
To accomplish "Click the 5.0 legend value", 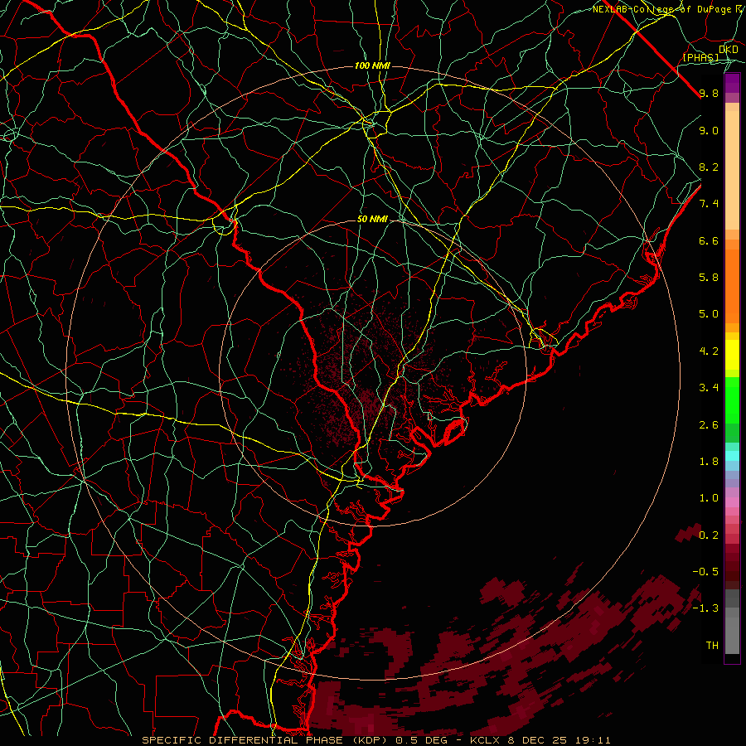I will (x=709, y=314).
